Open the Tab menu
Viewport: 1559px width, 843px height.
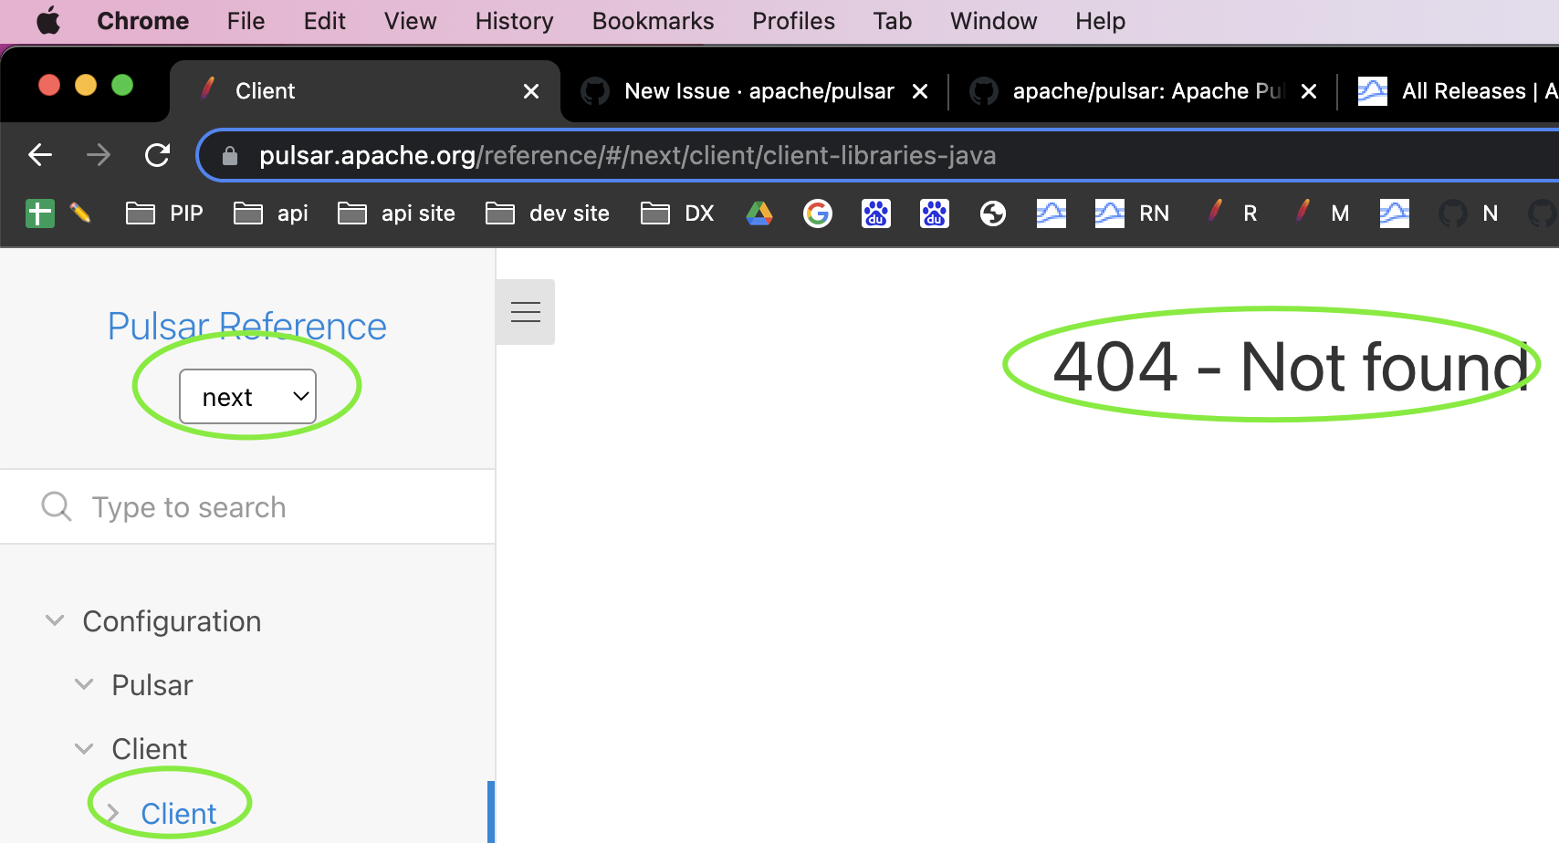pyautogui.click(x=892, y=21)
